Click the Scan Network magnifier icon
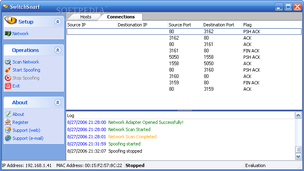The image size is (304, 171). (x=8, y=62)
